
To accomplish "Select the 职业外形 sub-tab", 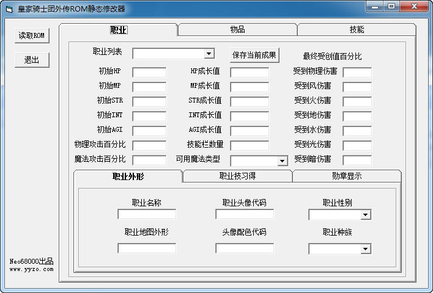I will 128,176.
